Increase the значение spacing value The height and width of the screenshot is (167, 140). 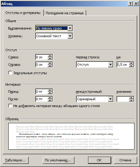click(131, 98)
